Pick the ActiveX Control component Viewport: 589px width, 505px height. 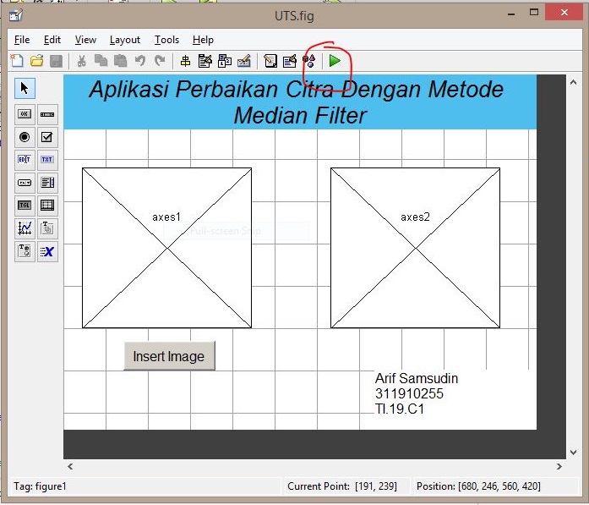click(x=47, y=251)
